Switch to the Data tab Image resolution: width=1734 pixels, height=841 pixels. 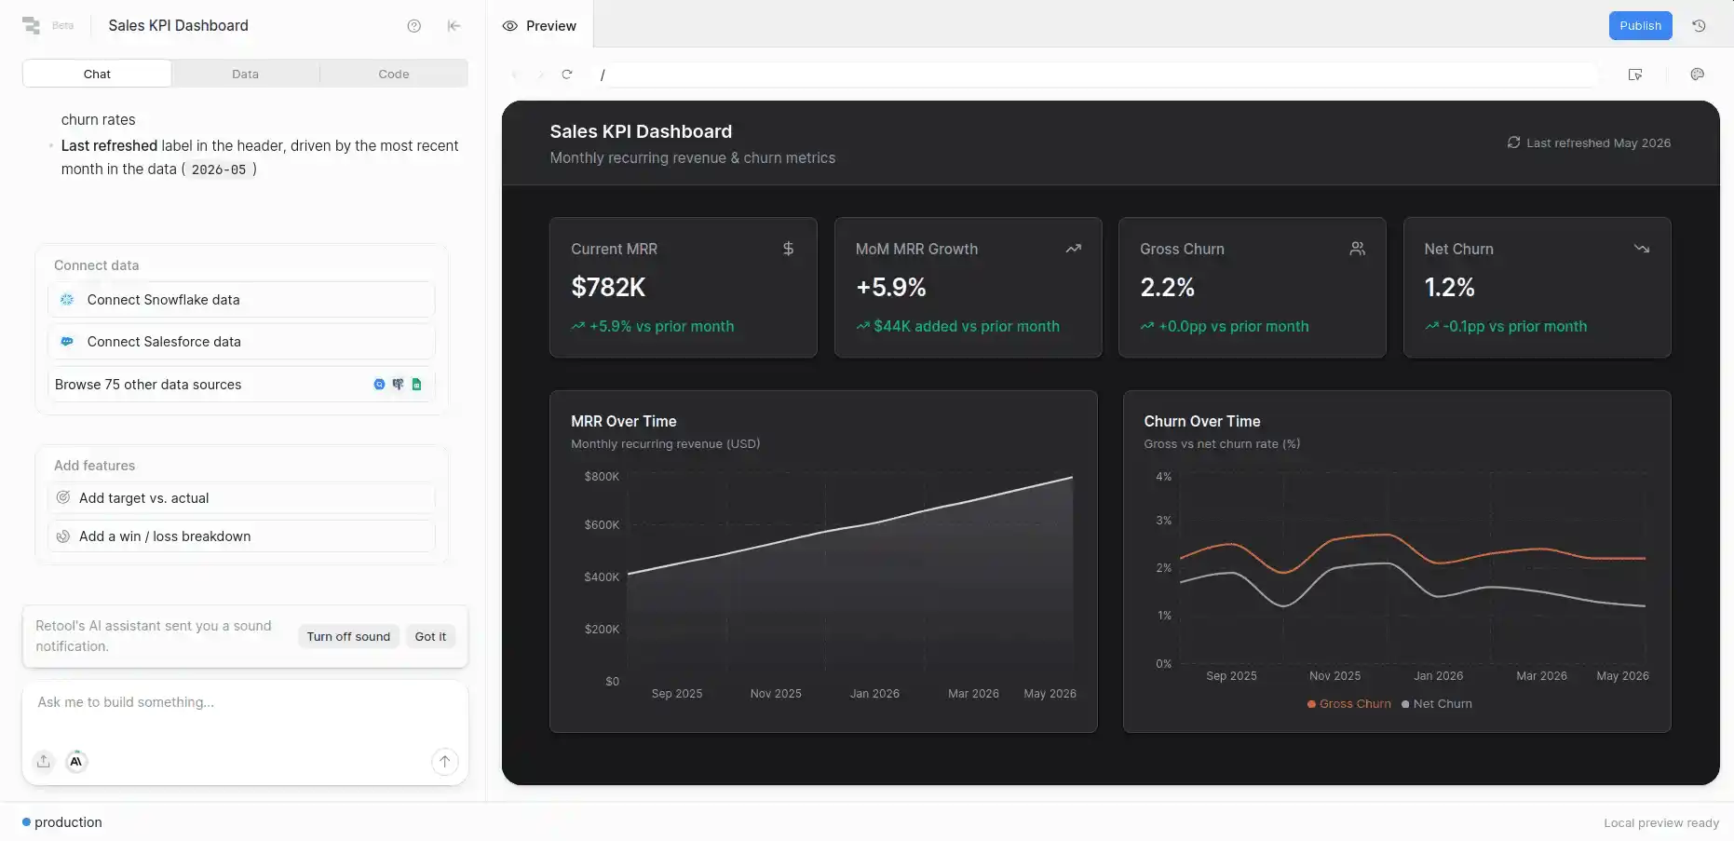click(x=246, y=74)
